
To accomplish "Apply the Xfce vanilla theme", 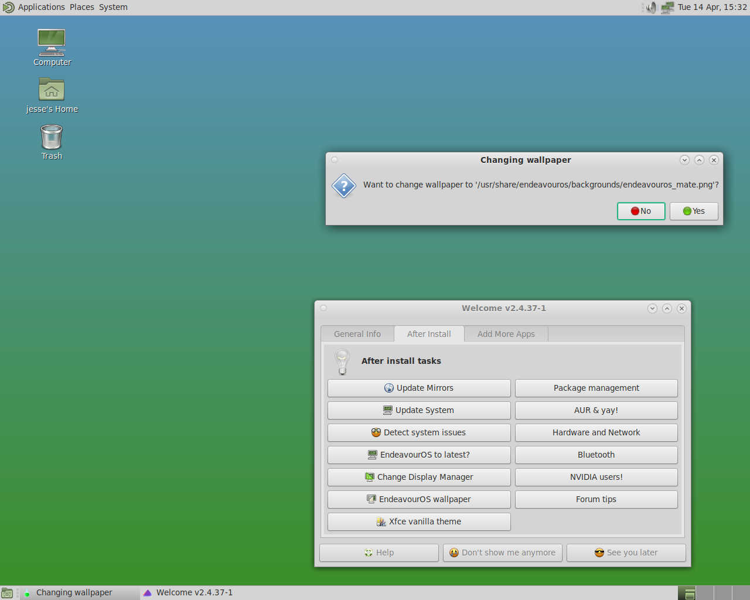I will (x=419, y=521).
